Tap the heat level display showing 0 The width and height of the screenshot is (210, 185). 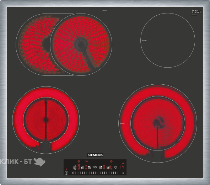pos(104,167)
